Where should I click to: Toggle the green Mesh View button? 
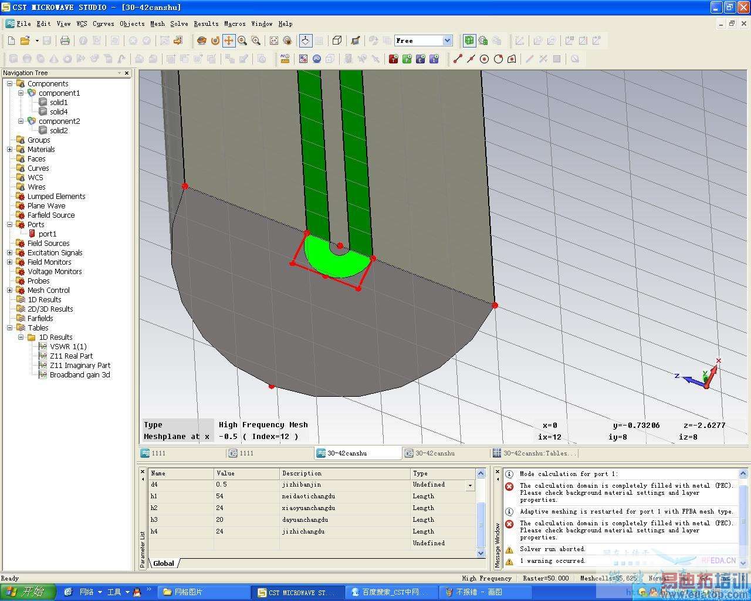click(x=469, y=40)
